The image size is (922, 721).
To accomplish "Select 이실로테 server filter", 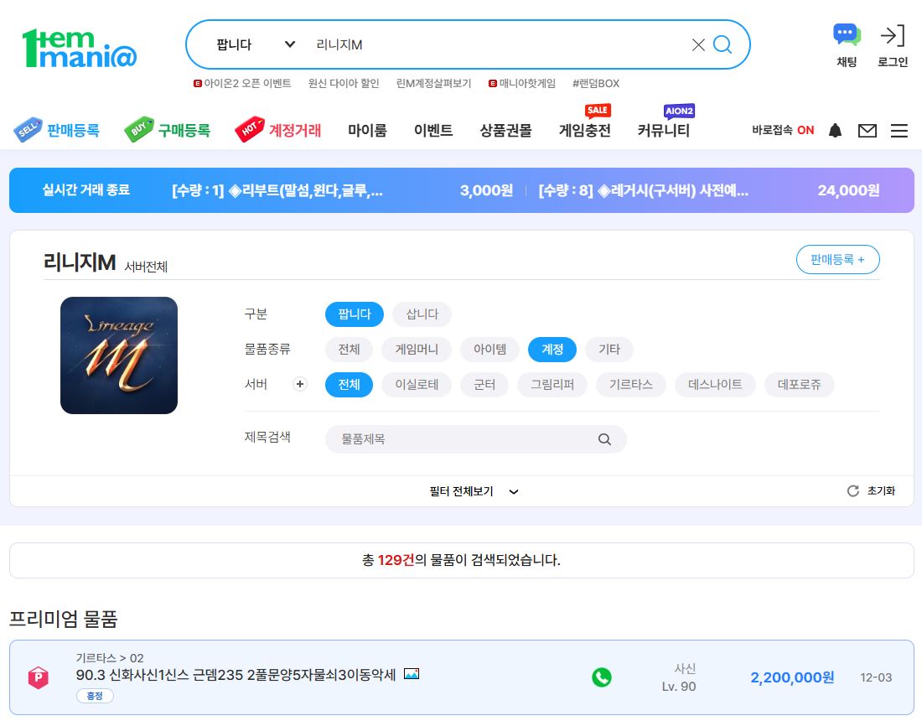I will (x=417, y=385).
